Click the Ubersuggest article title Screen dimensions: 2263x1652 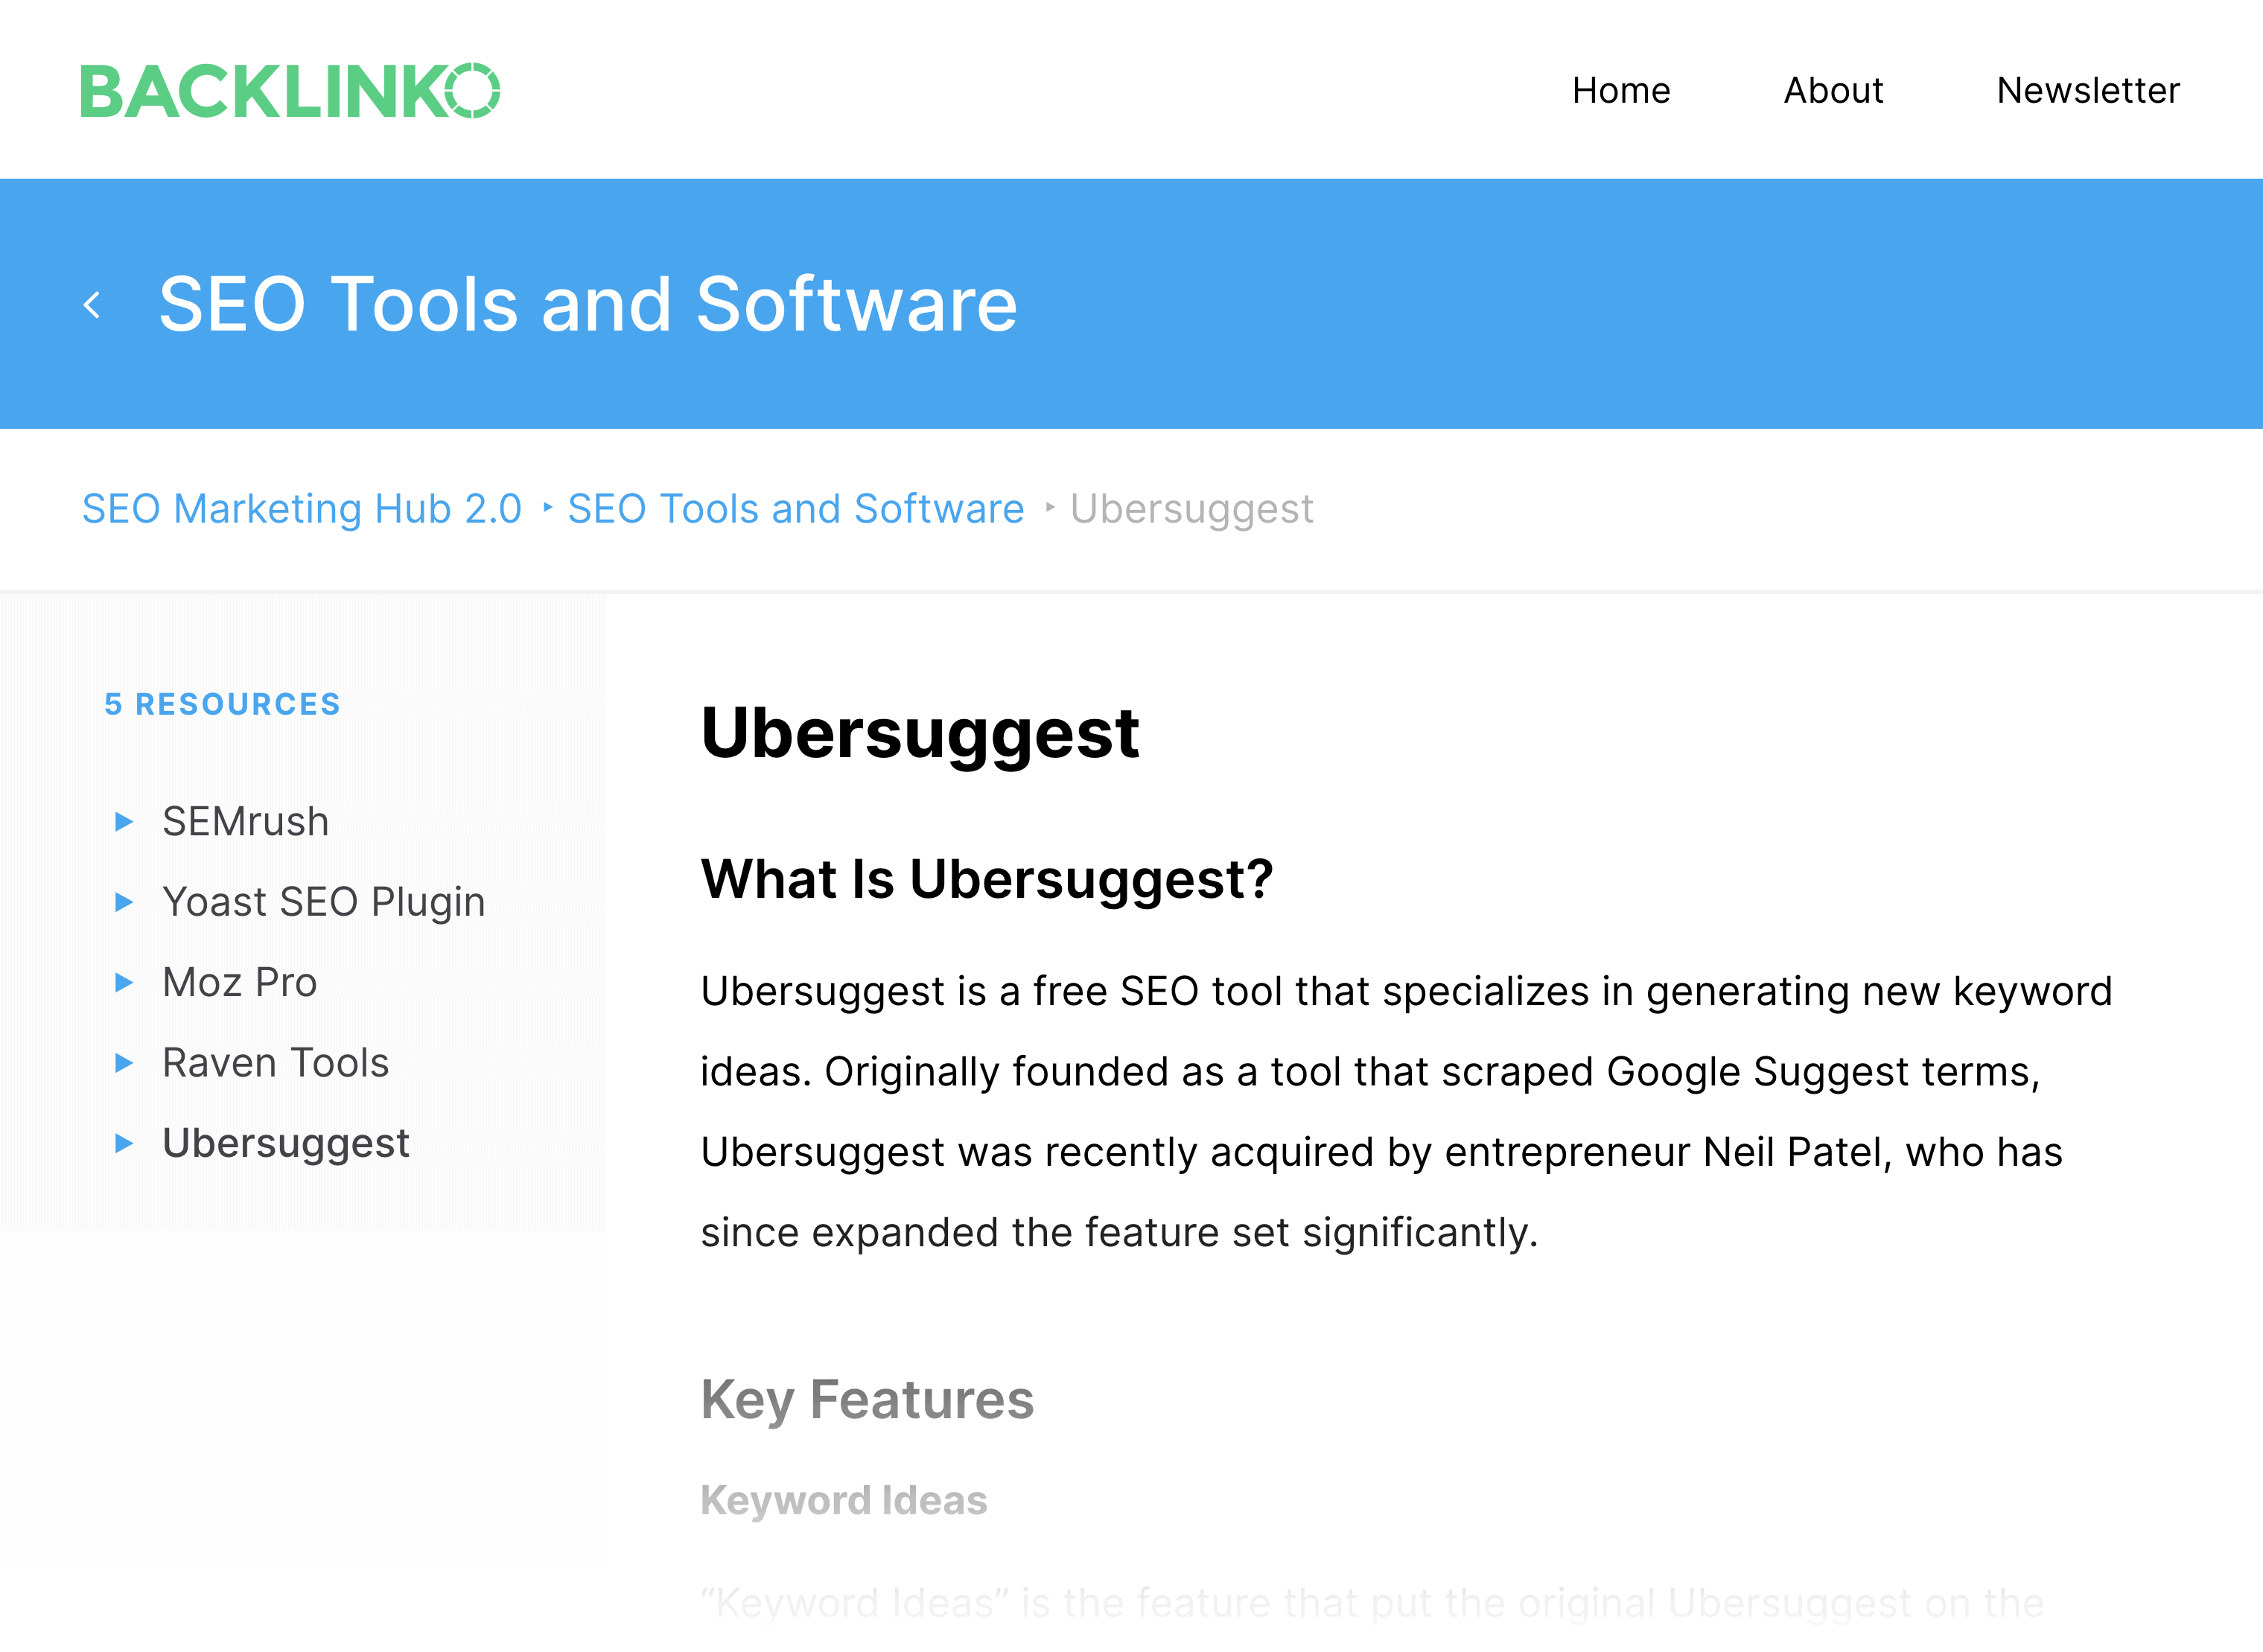point(920,735)
